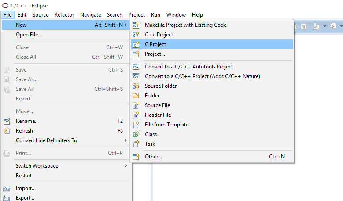
Task: Go to Previous Annotation toolbar icon
Action: pos(333,27)
